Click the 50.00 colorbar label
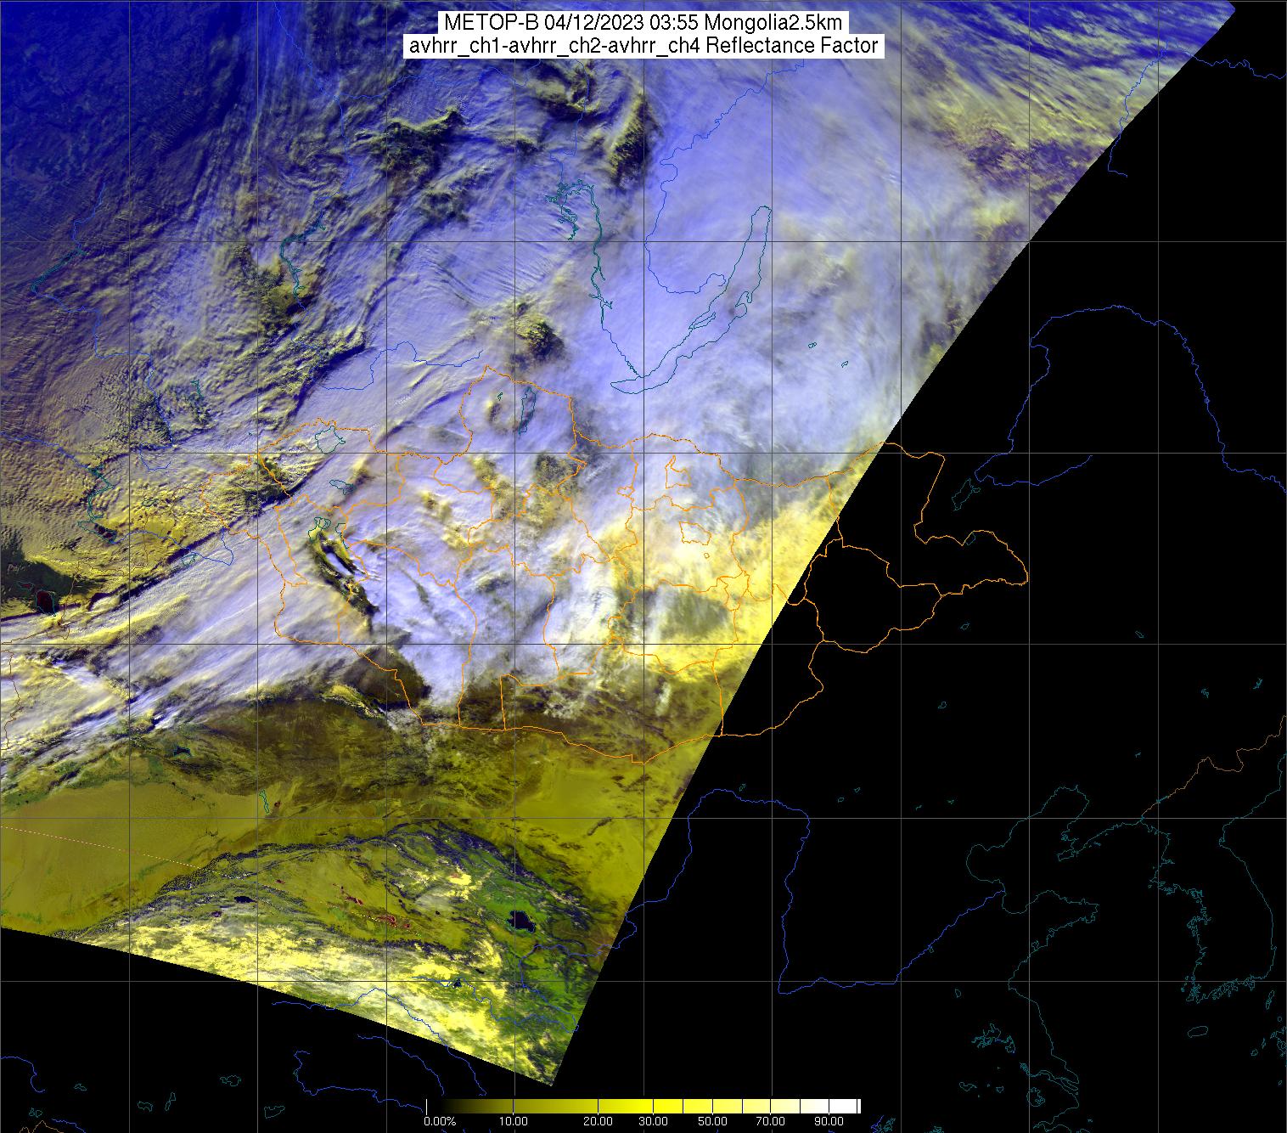The height and width of the screenshot is (1133, 1287). coord(713,1122)
